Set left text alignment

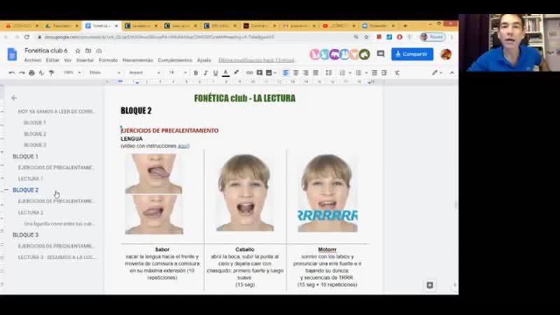click(286, 73)
